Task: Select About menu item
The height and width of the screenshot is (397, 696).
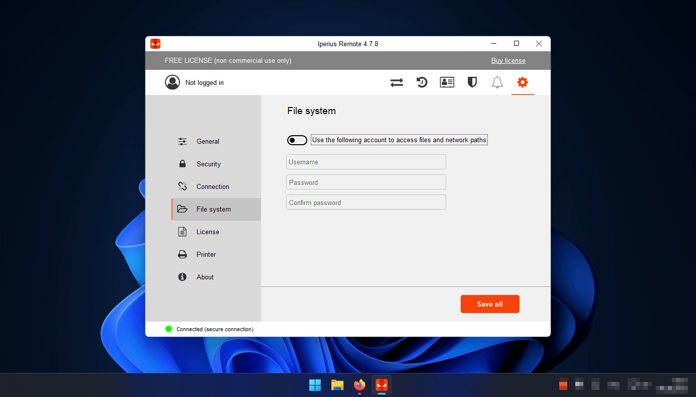Action: coord(216,277)
